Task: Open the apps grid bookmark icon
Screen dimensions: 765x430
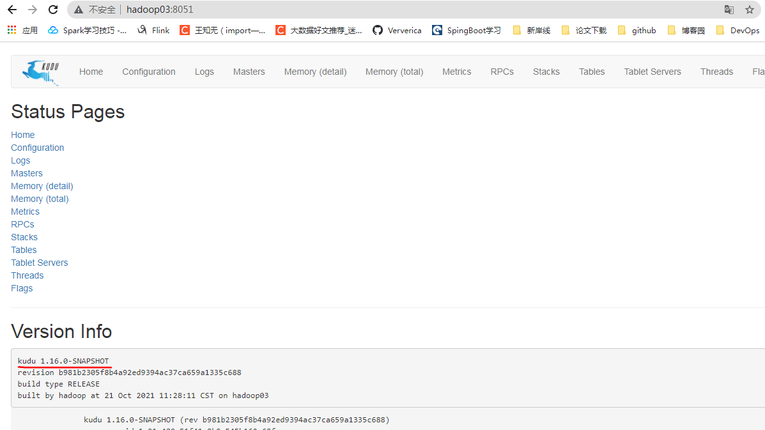Action: tap(12, 30)
